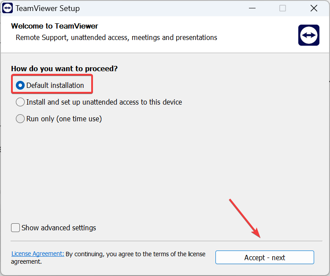Minimize the TeamViewer Setup window
Screen dimensions: 330x276
pyautogui.click(x=252, y=8)
